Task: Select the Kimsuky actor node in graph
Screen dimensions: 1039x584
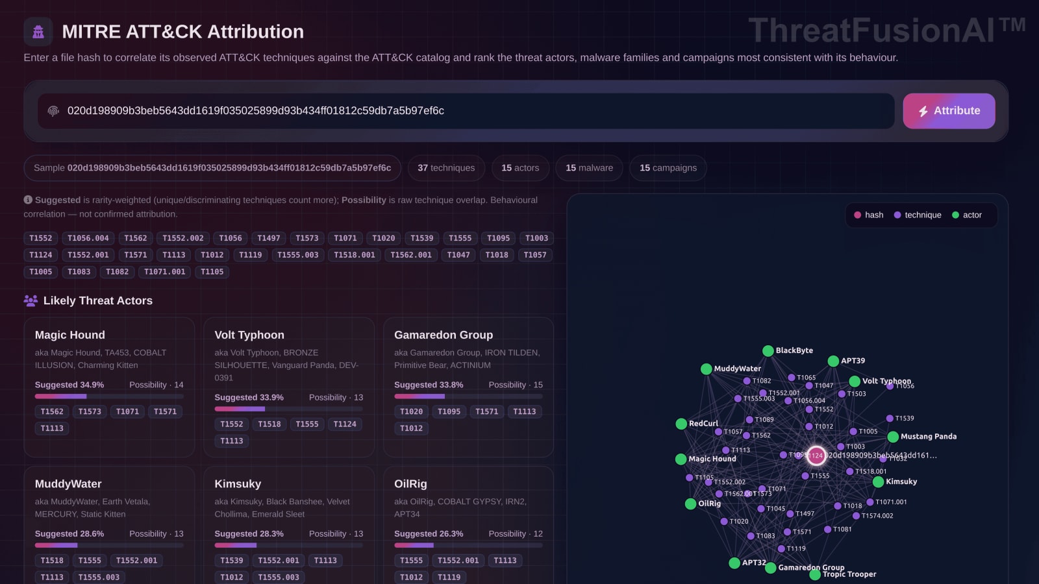Action: pyautogui.click(x=878, y=481)
